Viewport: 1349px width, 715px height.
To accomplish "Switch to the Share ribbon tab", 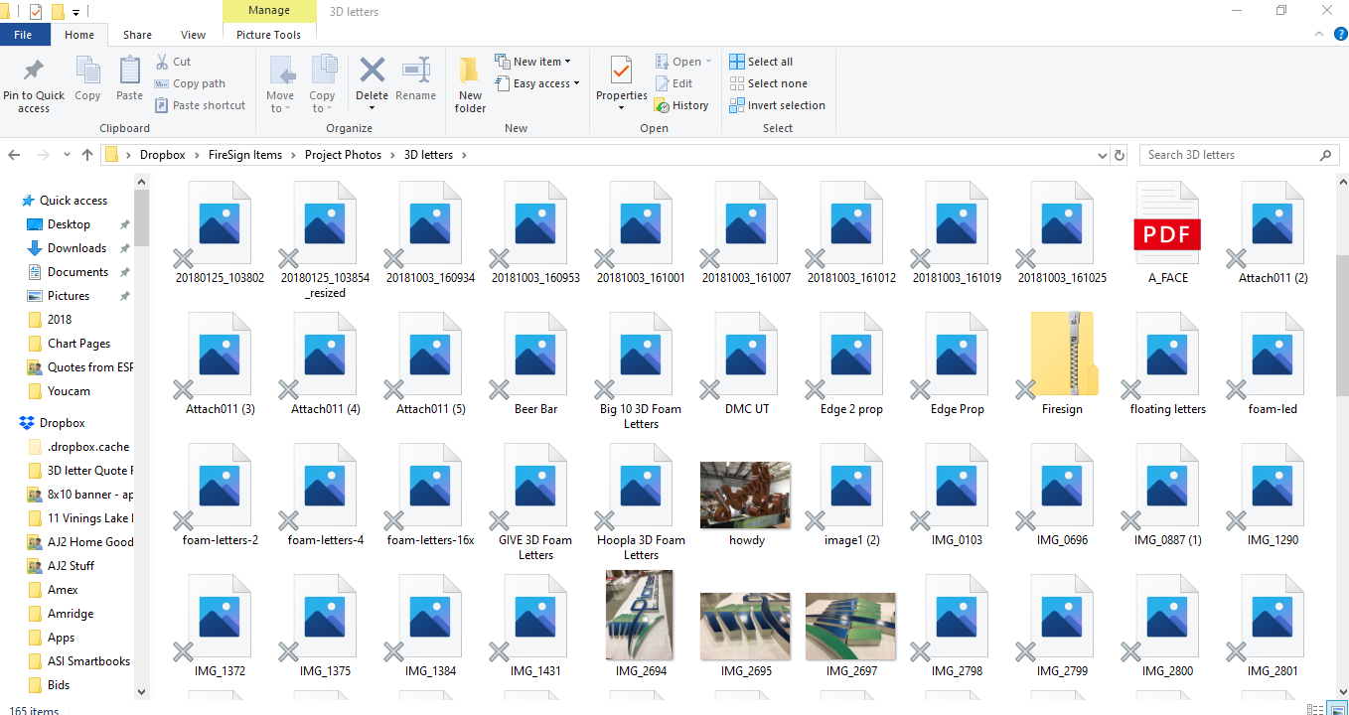I will click(x=137, y=35).
